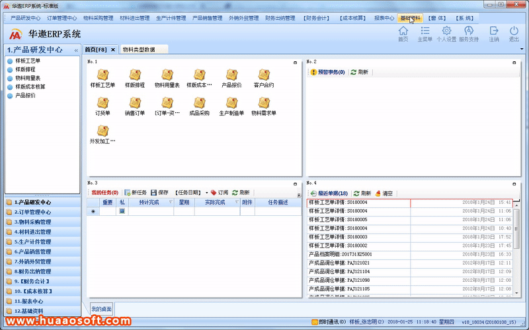Refresh the No.3 我的任务 panel
The image size is (529, 330).
coord(241,193)
